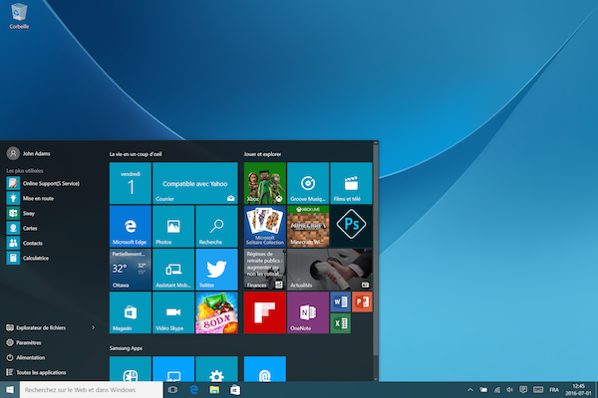Viewport: 598px width, 398px height.
Task: Click the Les plus utilisées label
Action: (24, 170)
